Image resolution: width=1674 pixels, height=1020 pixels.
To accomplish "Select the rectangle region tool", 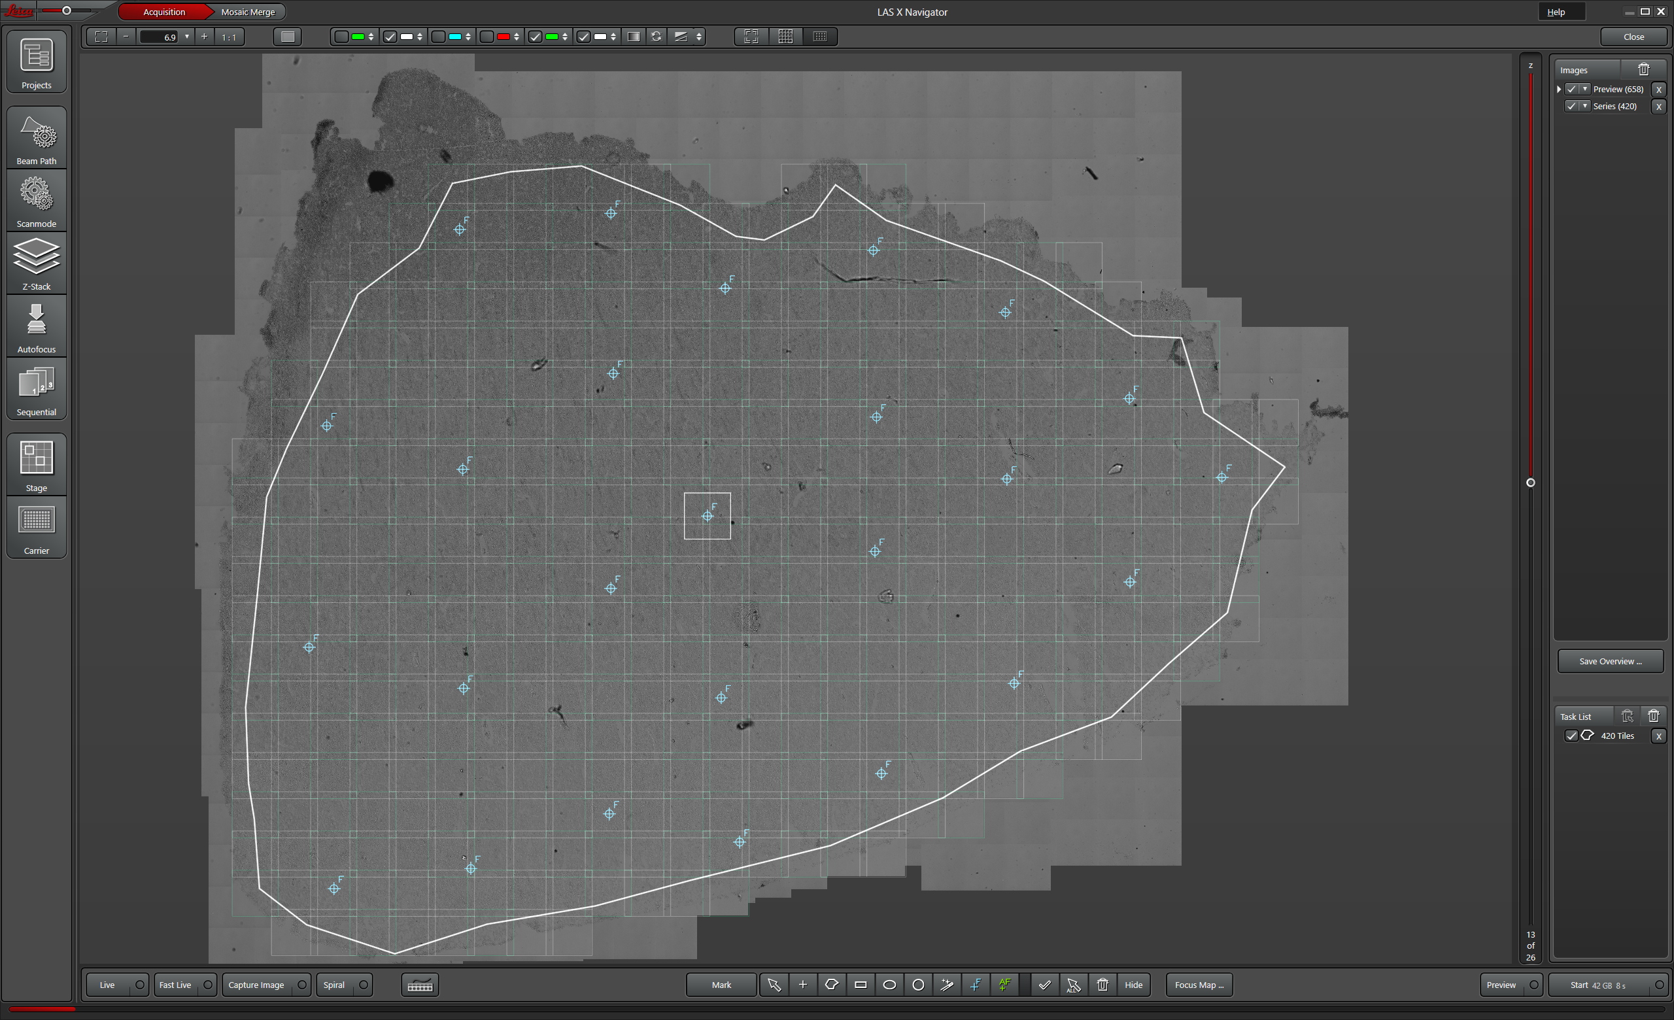I will (860, 985).
